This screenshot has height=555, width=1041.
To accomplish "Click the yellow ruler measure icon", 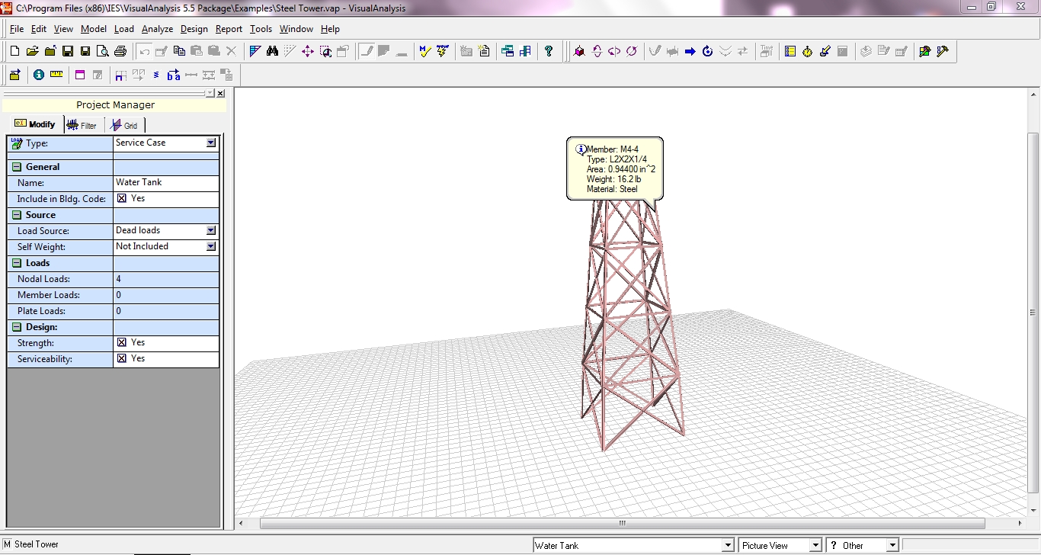I will point(56,75).
